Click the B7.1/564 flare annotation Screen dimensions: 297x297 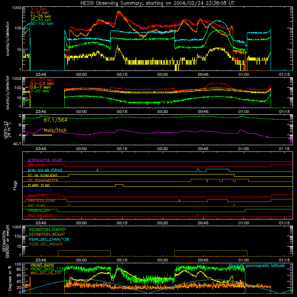(55, 120)
